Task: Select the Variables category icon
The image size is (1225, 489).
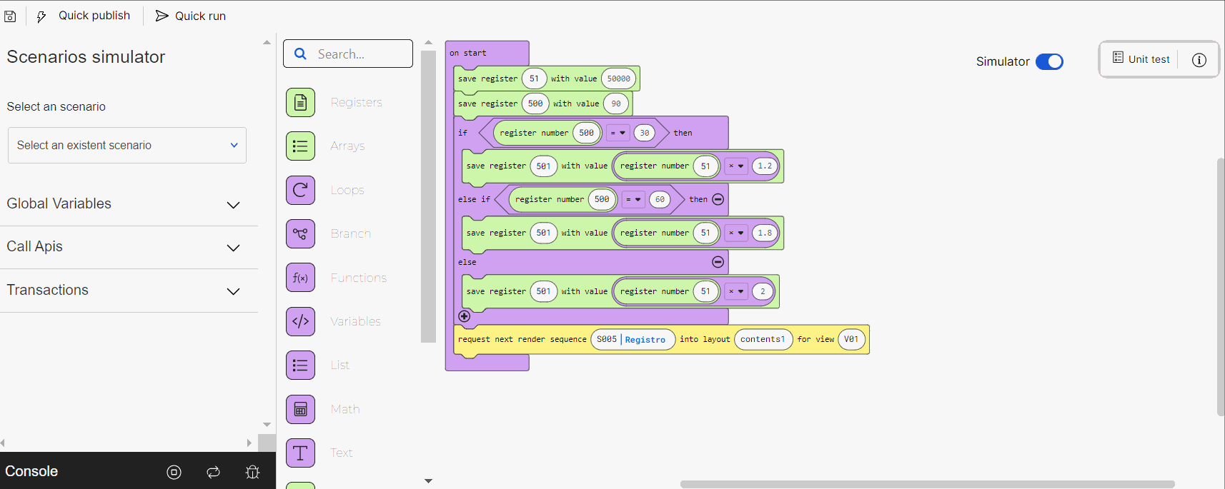Action: (x=301, y=321)
